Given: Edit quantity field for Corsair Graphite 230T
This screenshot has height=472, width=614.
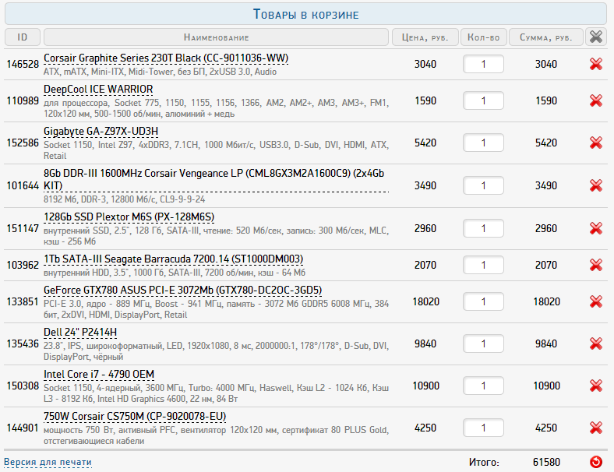Looking at the screenshot, I should coord(483,64).
